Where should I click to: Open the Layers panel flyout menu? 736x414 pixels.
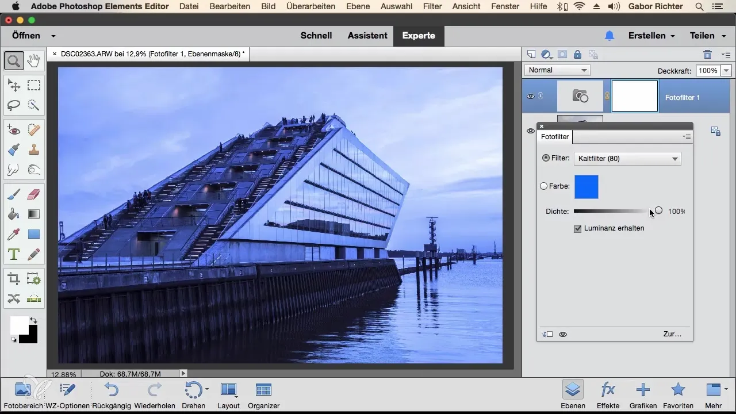click(x=726, y=55)
